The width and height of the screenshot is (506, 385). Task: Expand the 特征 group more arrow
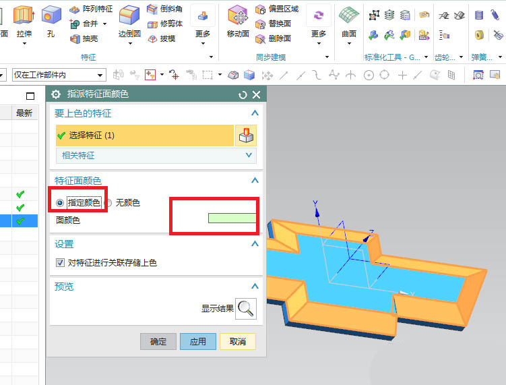click(211, 57)
